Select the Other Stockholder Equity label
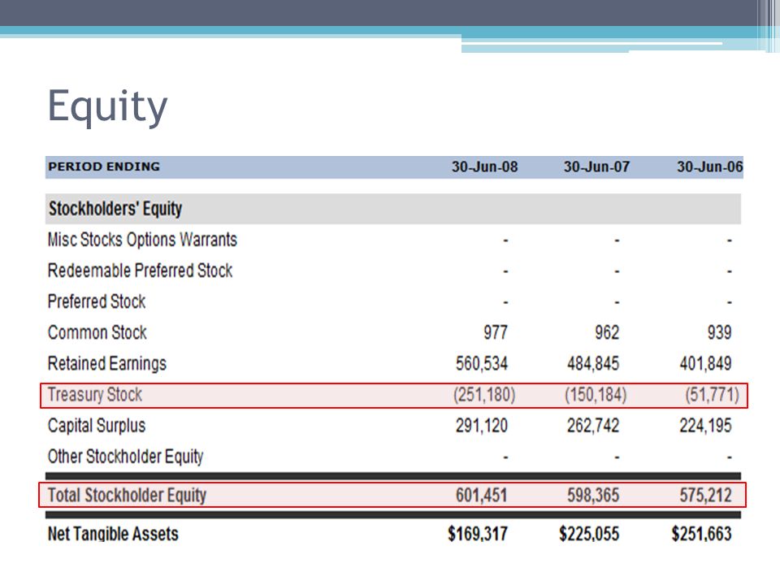The width and height of the screenshot is (780, 585). coord(125,457)
